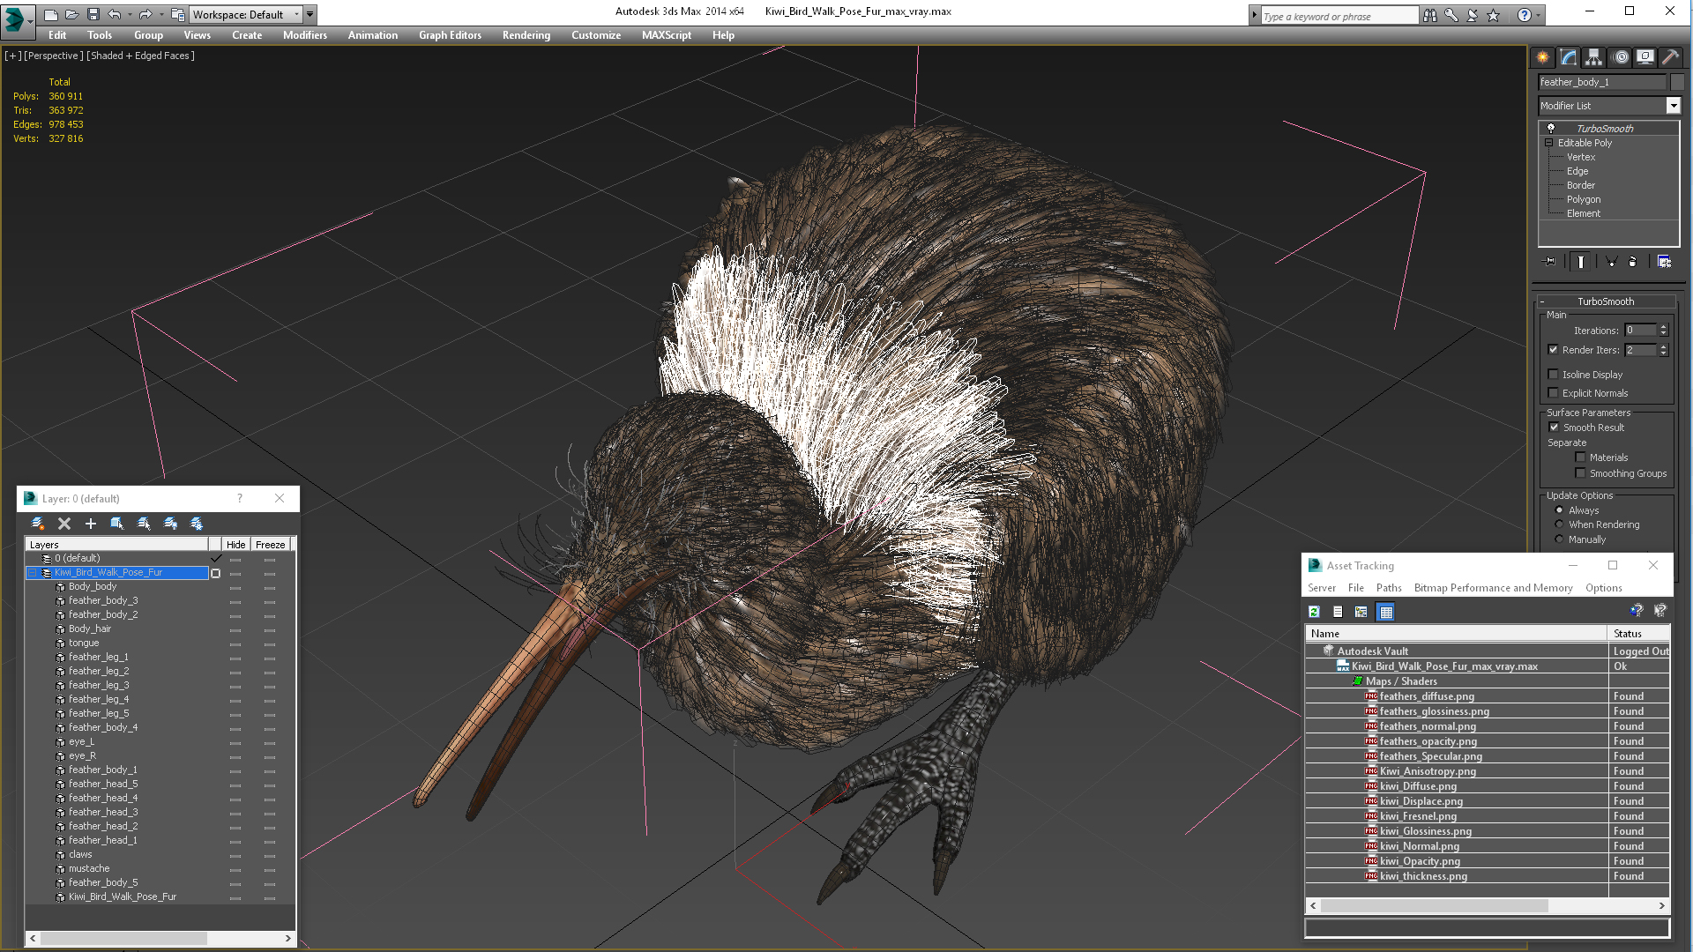Open the Rendering menu
1693x952 pixels.
tap(526, 35)
